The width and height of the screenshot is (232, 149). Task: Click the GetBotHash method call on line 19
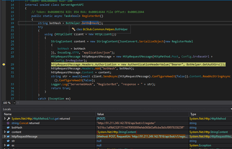pos(90,23)
